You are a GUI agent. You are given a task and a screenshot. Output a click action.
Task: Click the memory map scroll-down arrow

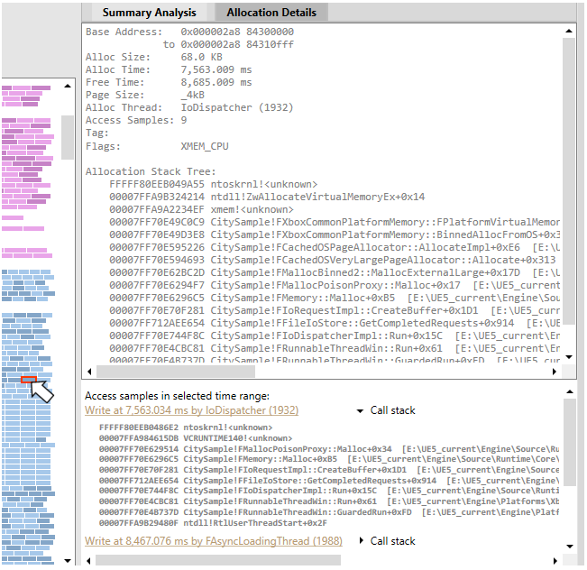point(68,561)
